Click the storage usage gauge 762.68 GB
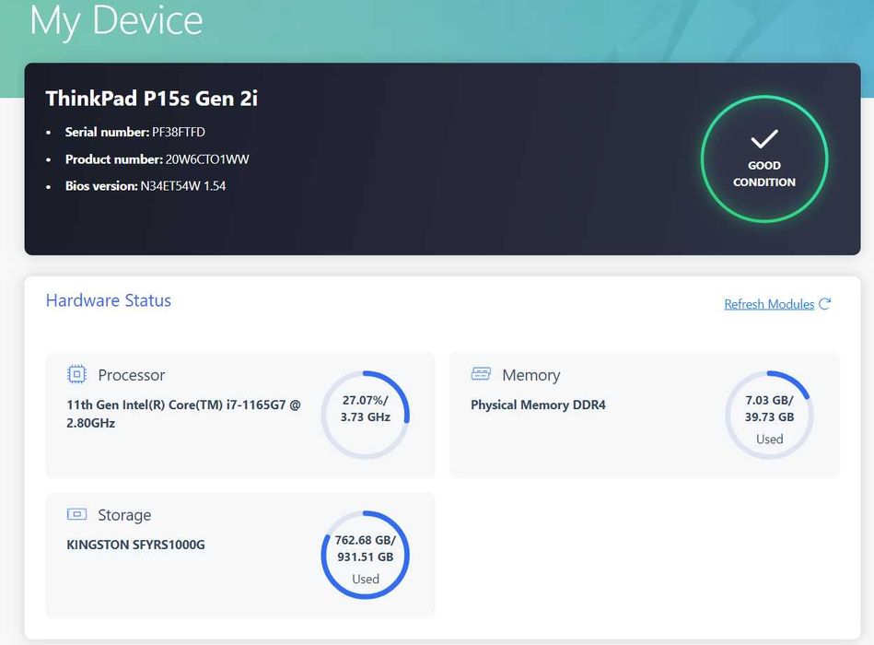The image size is (874, 645). point(365,555)
